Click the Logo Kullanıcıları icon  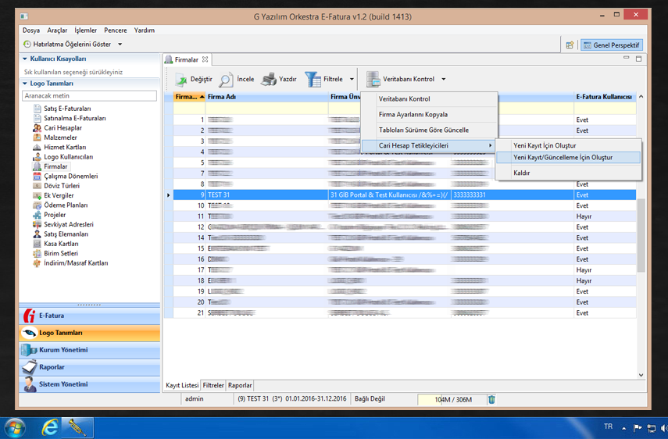[37, 157]
